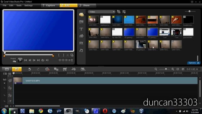Screen dimensions: 202x114
Task: Select the HALO d3 gaming thumbnail
Action: click(x=141, y=44)
